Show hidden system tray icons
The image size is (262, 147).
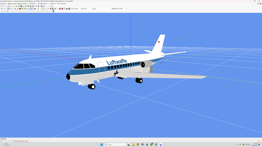pyautogui.click(x=237, y=144)
